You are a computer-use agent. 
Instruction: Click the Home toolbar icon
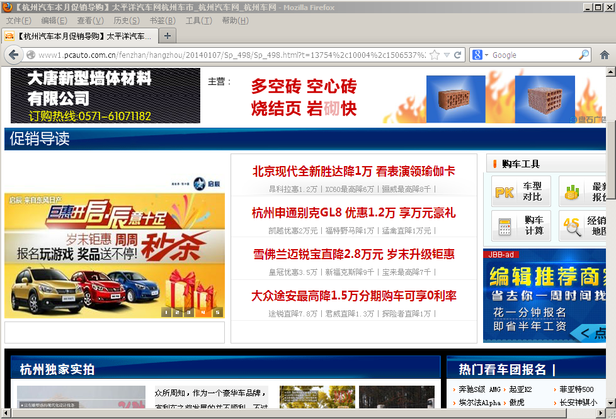[604, 55]
